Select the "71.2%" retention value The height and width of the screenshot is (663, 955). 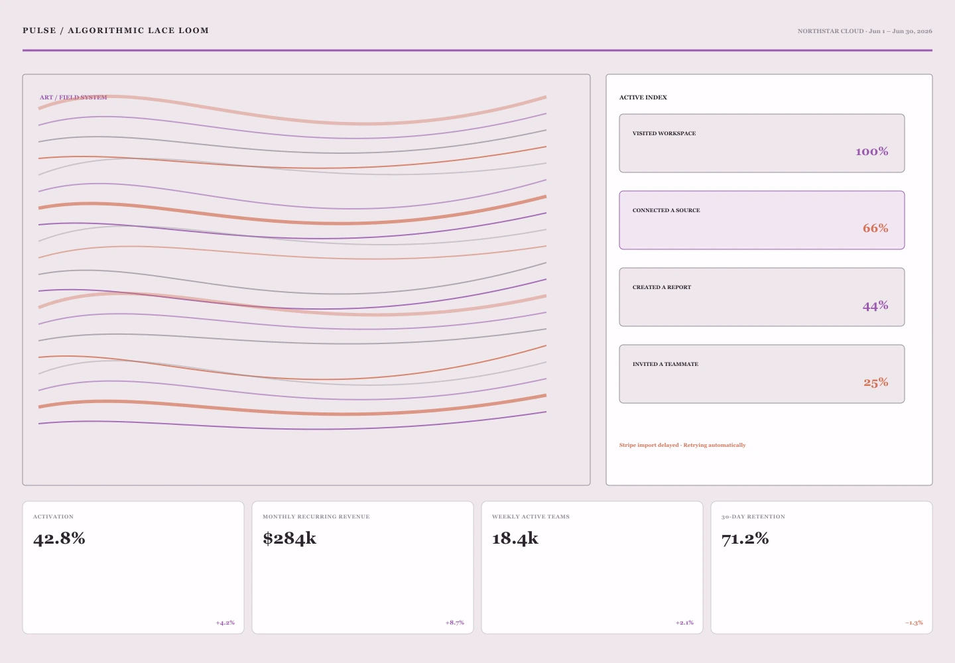click(745, 538)
